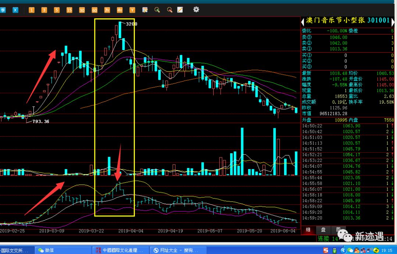Screen dimensions: 397x254
Task: Go to next stock with right arrow
Action: pos(393,22)
